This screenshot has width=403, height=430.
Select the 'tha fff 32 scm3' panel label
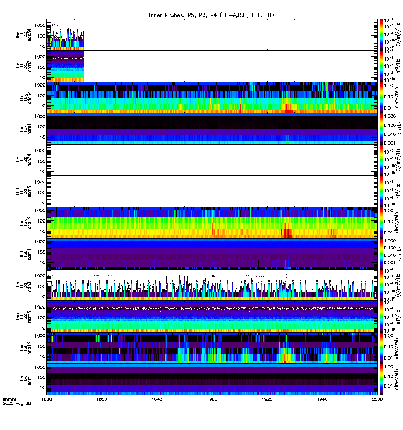pos(24,66)
